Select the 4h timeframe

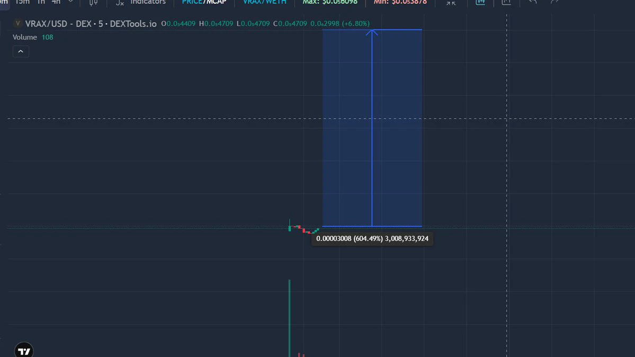pyautogui.click(x=56, y=2)
